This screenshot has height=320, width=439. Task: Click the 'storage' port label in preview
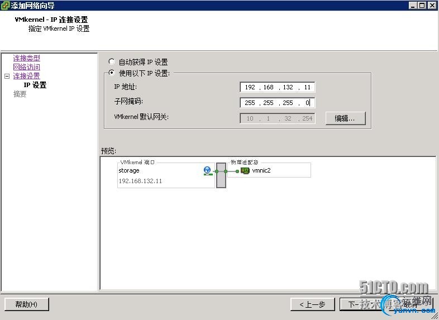pos(129,170)
